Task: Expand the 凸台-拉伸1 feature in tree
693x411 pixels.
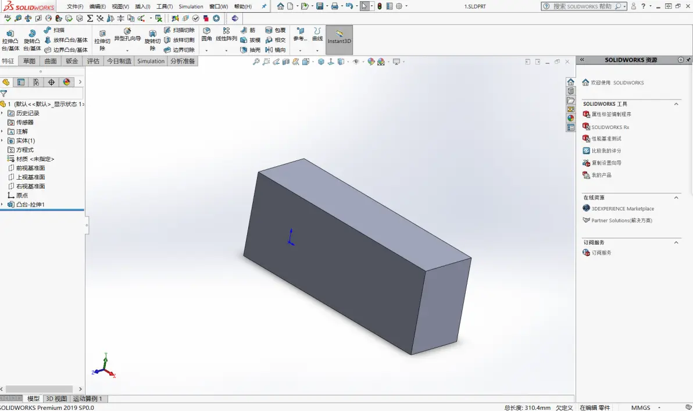Action: [x=2, y=205]
